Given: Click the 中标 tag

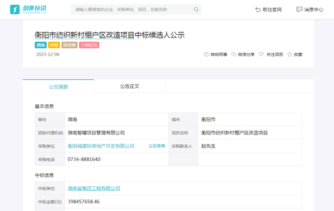Looking at the screenshot, I should pos(54,45).
